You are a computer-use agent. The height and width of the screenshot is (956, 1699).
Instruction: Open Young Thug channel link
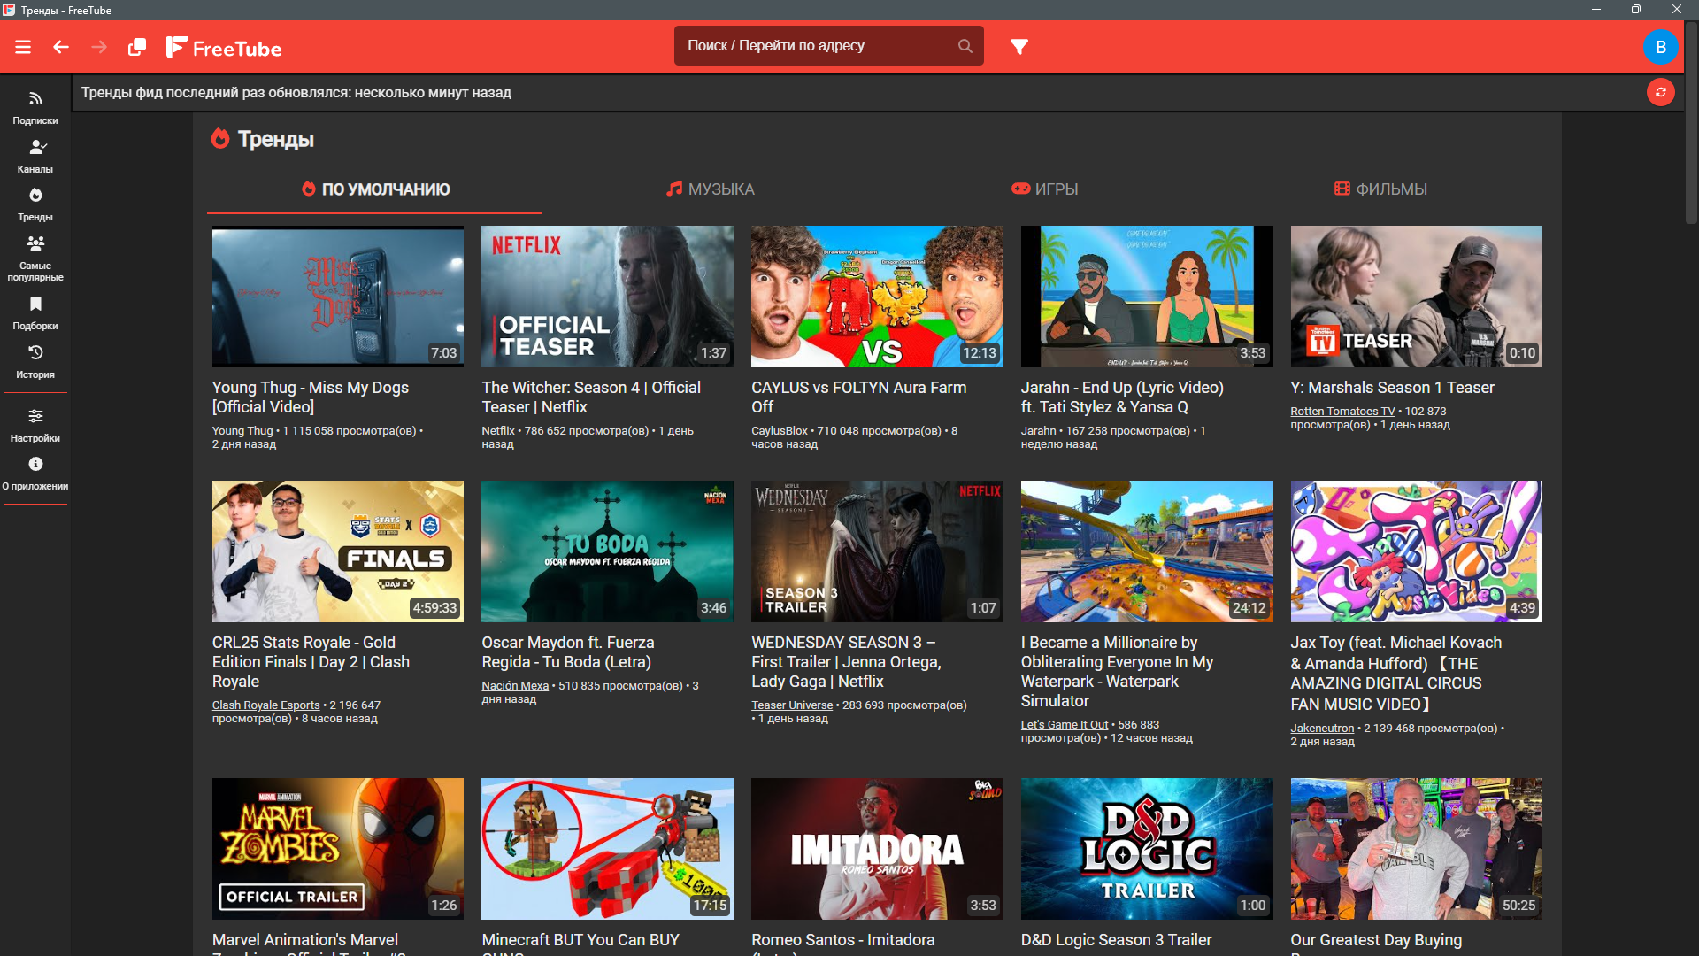click(242, 431)
